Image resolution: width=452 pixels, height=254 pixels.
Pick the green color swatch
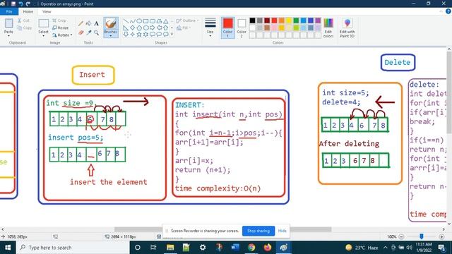(x=296, y=20)
